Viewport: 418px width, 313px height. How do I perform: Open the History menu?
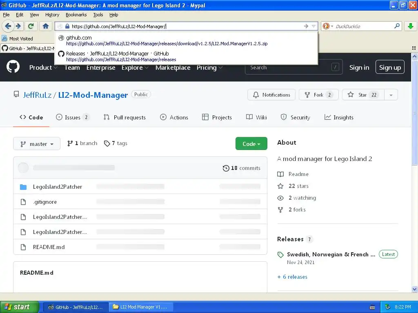pyautogui.click(x=52, y=15)
